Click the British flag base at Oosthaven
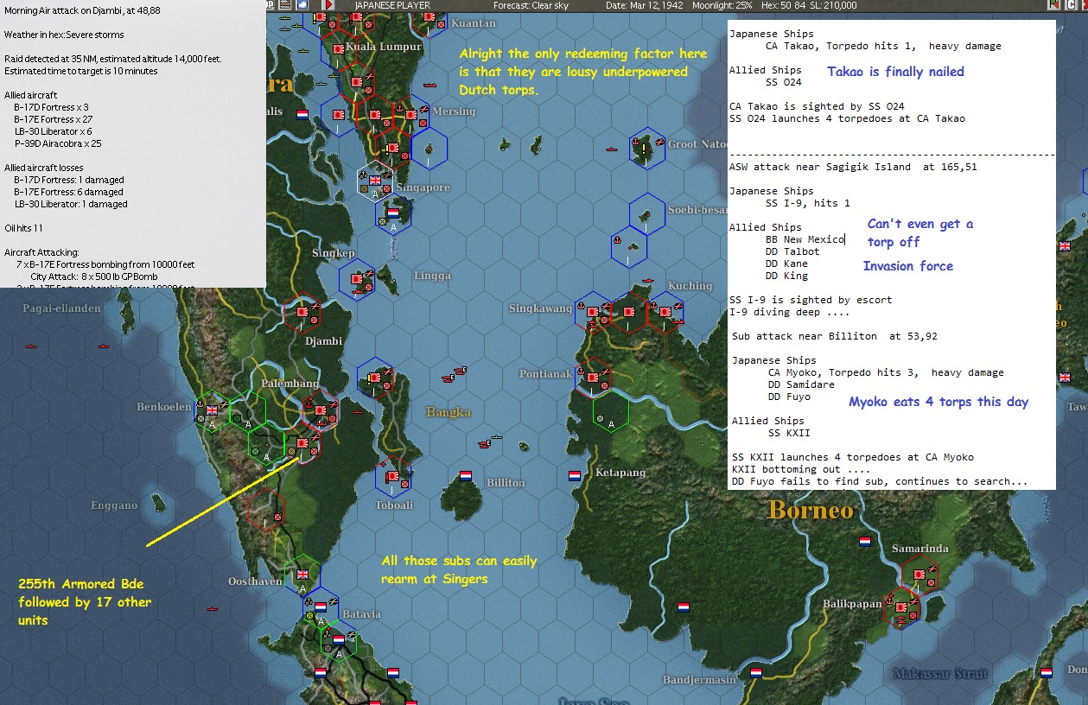Viewport: 1088px width, 705px height. click(x=302, y=574)
